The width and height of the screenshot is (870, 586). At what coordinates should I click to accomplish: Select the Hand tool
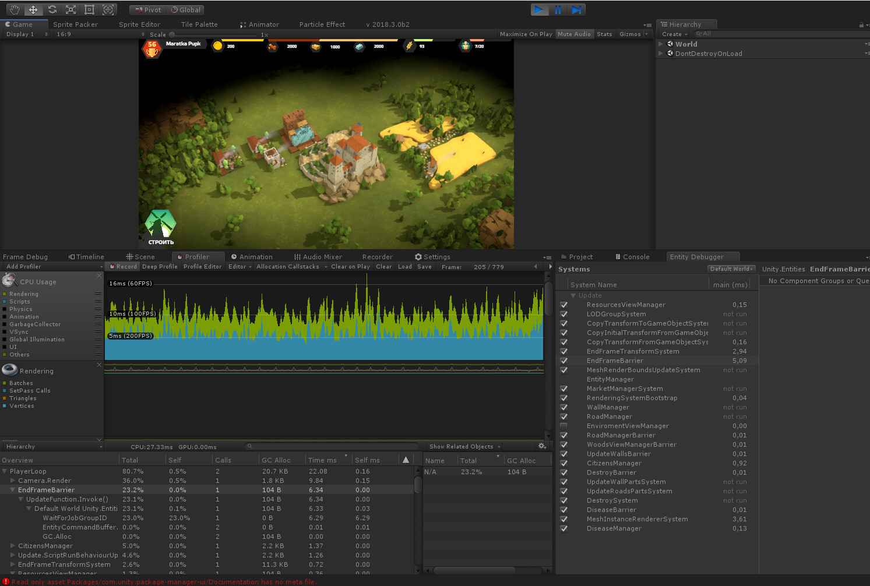coord(14,9)
